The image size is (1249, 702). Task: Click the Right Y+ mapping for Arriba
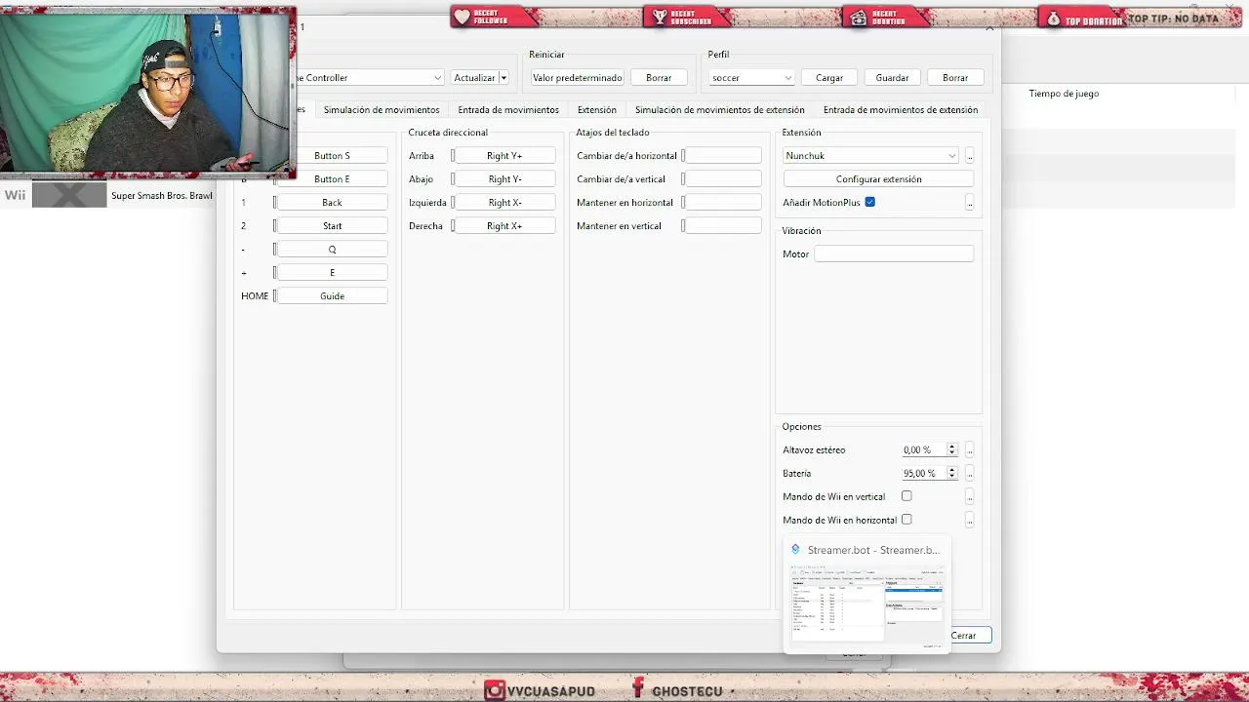coord(504,156)
